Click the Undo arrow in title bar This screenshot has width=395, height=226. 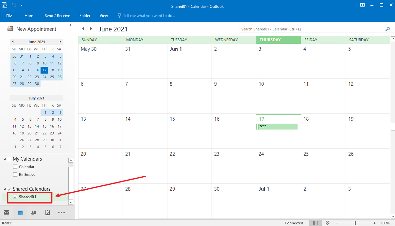pyautogui.click(x=14, y=5)
